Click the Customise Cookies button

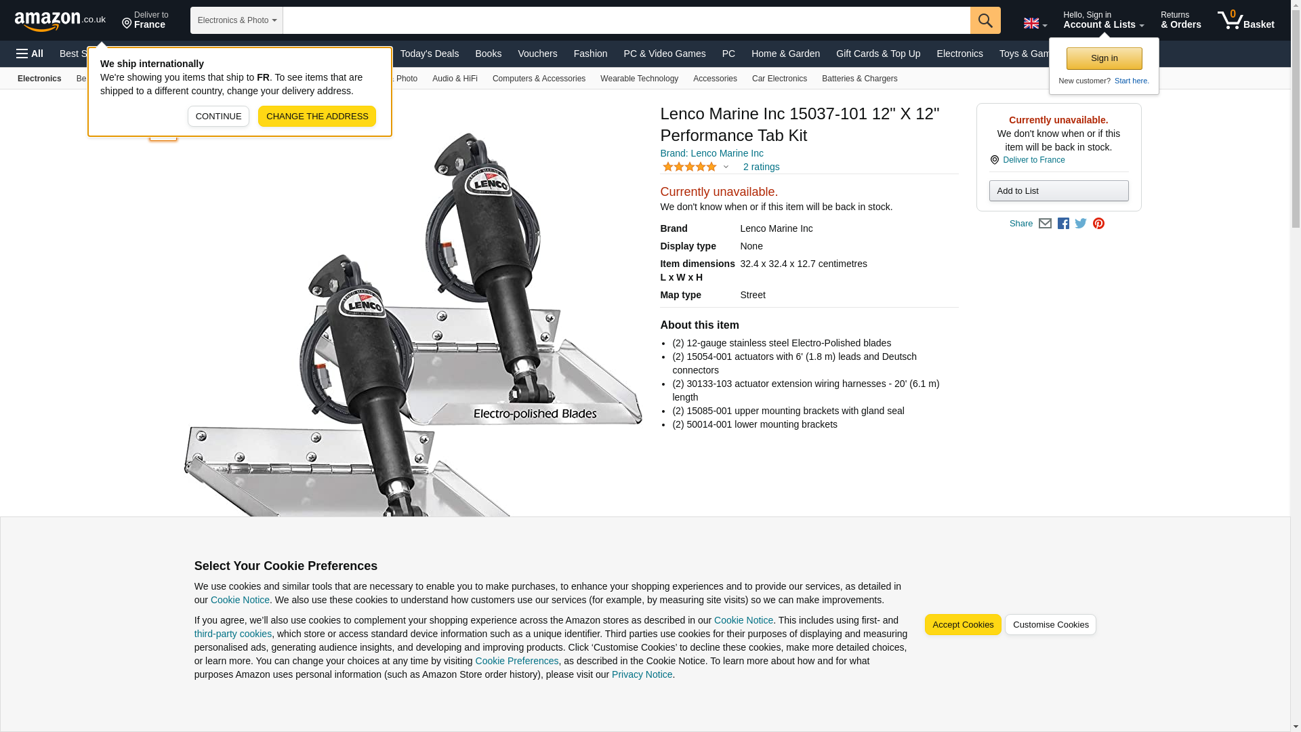tap(1050, 625)
